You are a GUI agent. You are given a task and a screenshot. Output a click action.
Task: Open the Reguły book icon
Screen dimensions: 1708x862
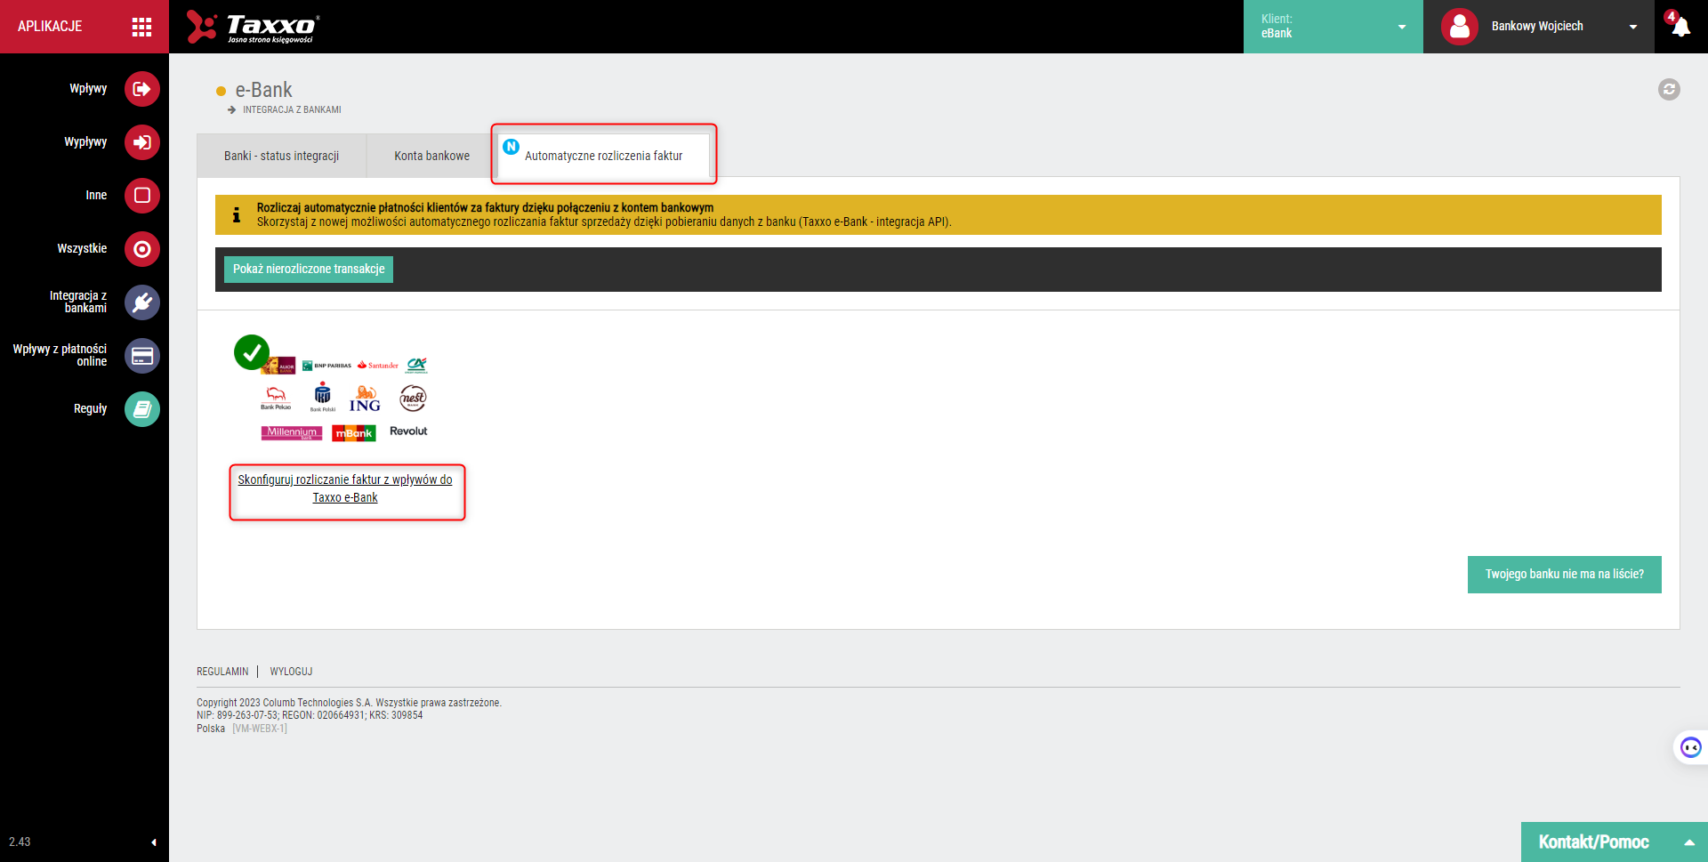click(141, 409)
